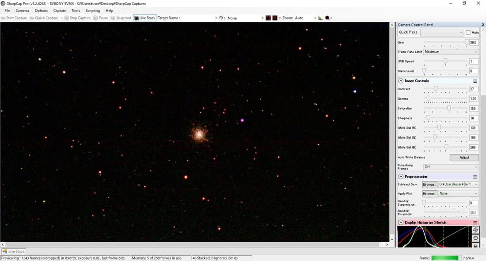The width and height of the screenshot is (486, 261).
Task: Open Display Histogram Stretch menu icon
Action: pyautogui.click(x=475, y=223)
